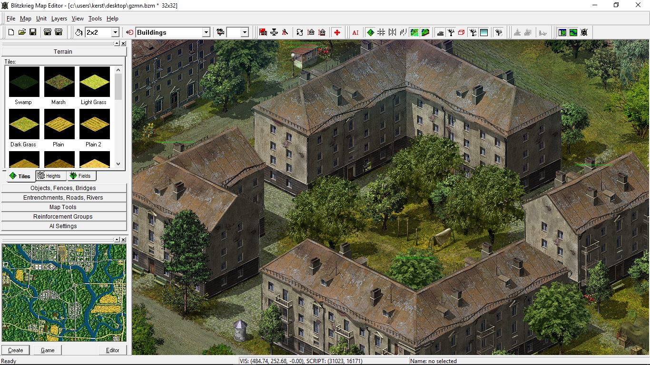The image size is (650, 365).
Task: Open the Help menu
Action: [113, 19]
